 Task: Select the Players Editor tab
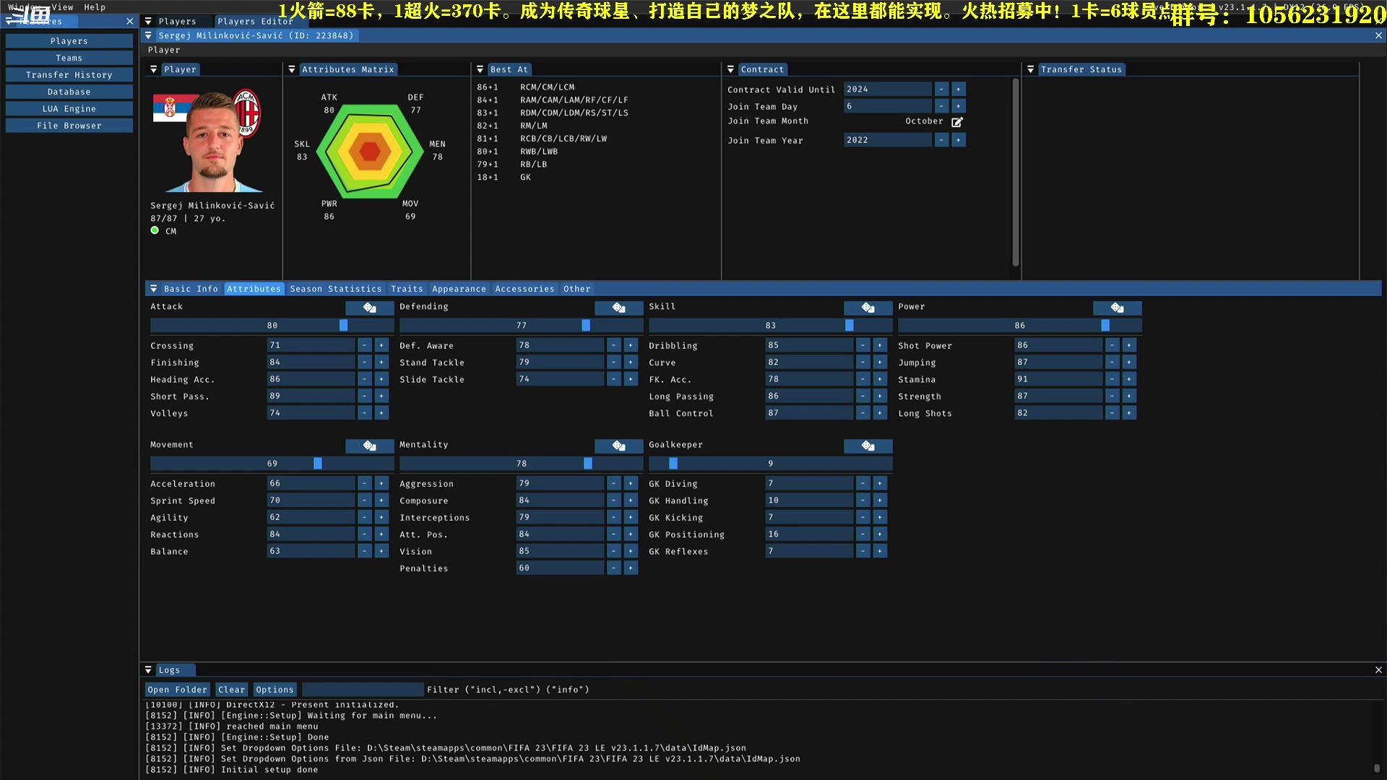pos(255,22)
